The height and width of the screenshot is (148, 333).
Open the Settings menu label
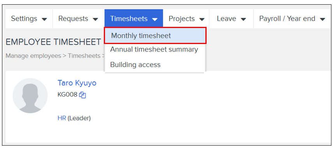24,19
